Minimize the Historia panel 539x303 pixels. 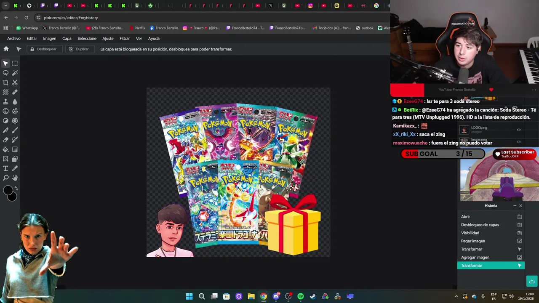(515, 206)
